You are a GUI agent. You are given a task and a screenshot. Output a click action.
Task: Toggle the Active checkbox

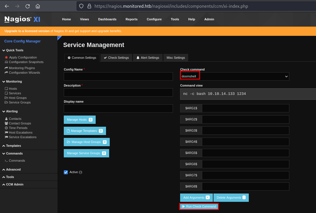point(66,172)
